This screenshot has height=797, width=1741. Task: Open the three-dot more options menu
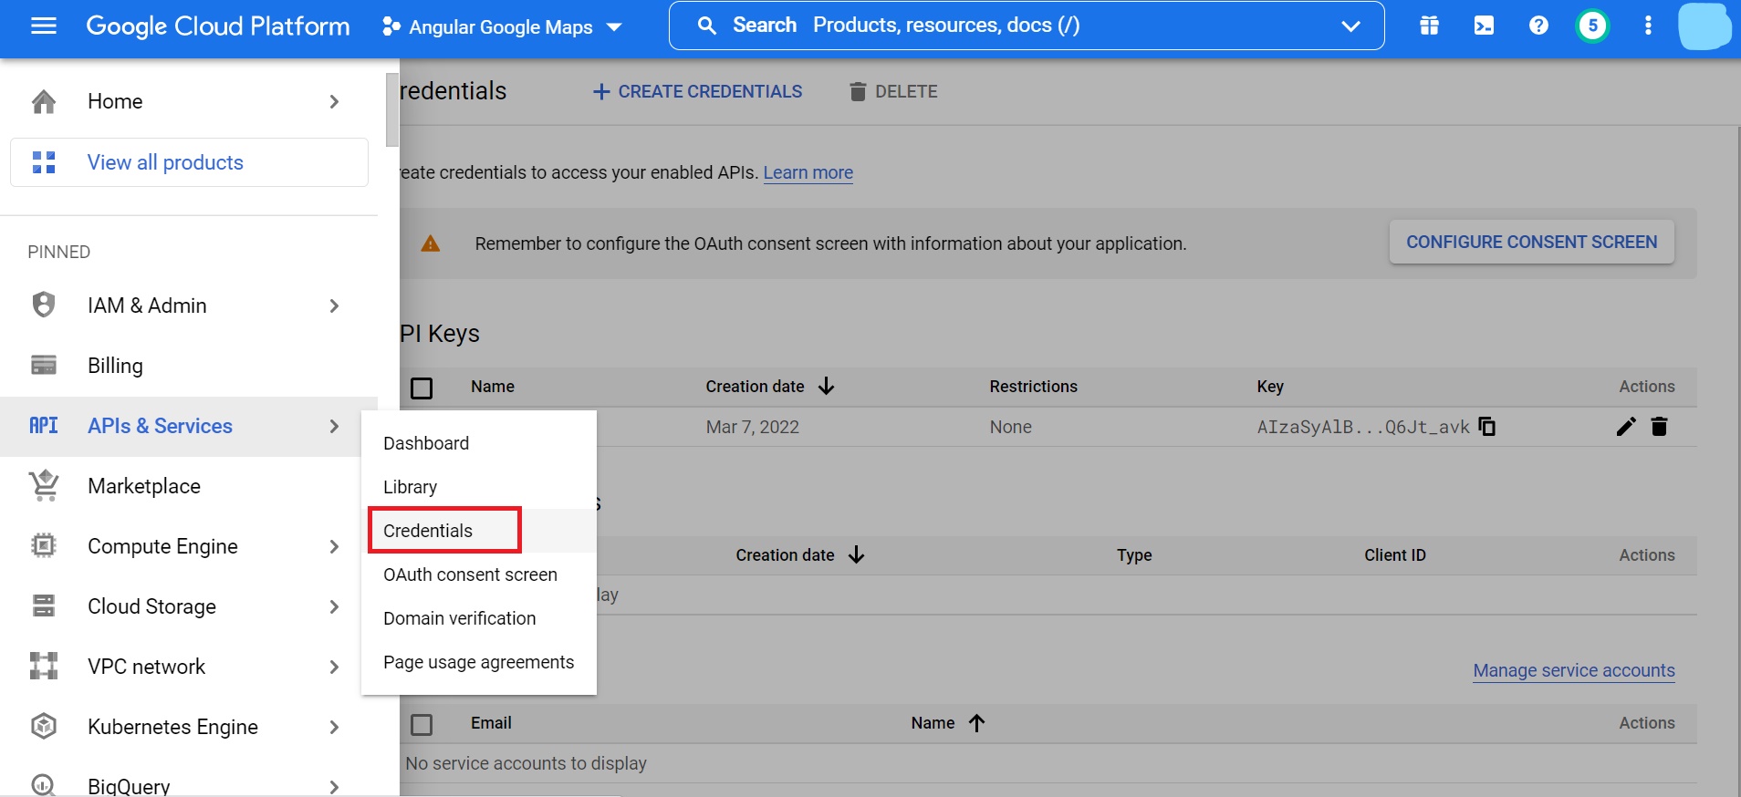(x=1647, y=26)
